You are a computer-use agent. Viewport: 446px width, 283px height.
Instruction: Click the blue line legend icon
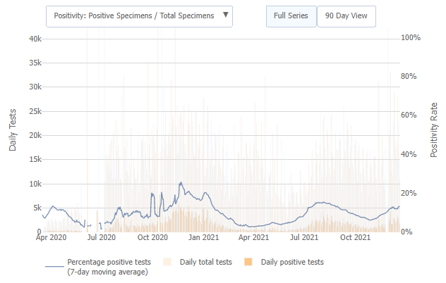tap(54, 266)
